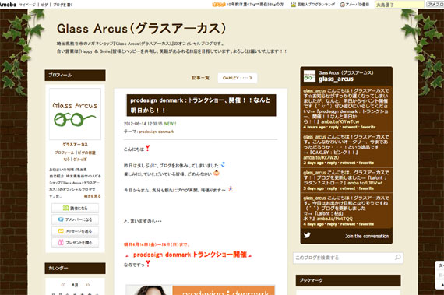444x295 pixels.
Task: Click the post date 2012-06-14 text
Action: tap(143, 124)
